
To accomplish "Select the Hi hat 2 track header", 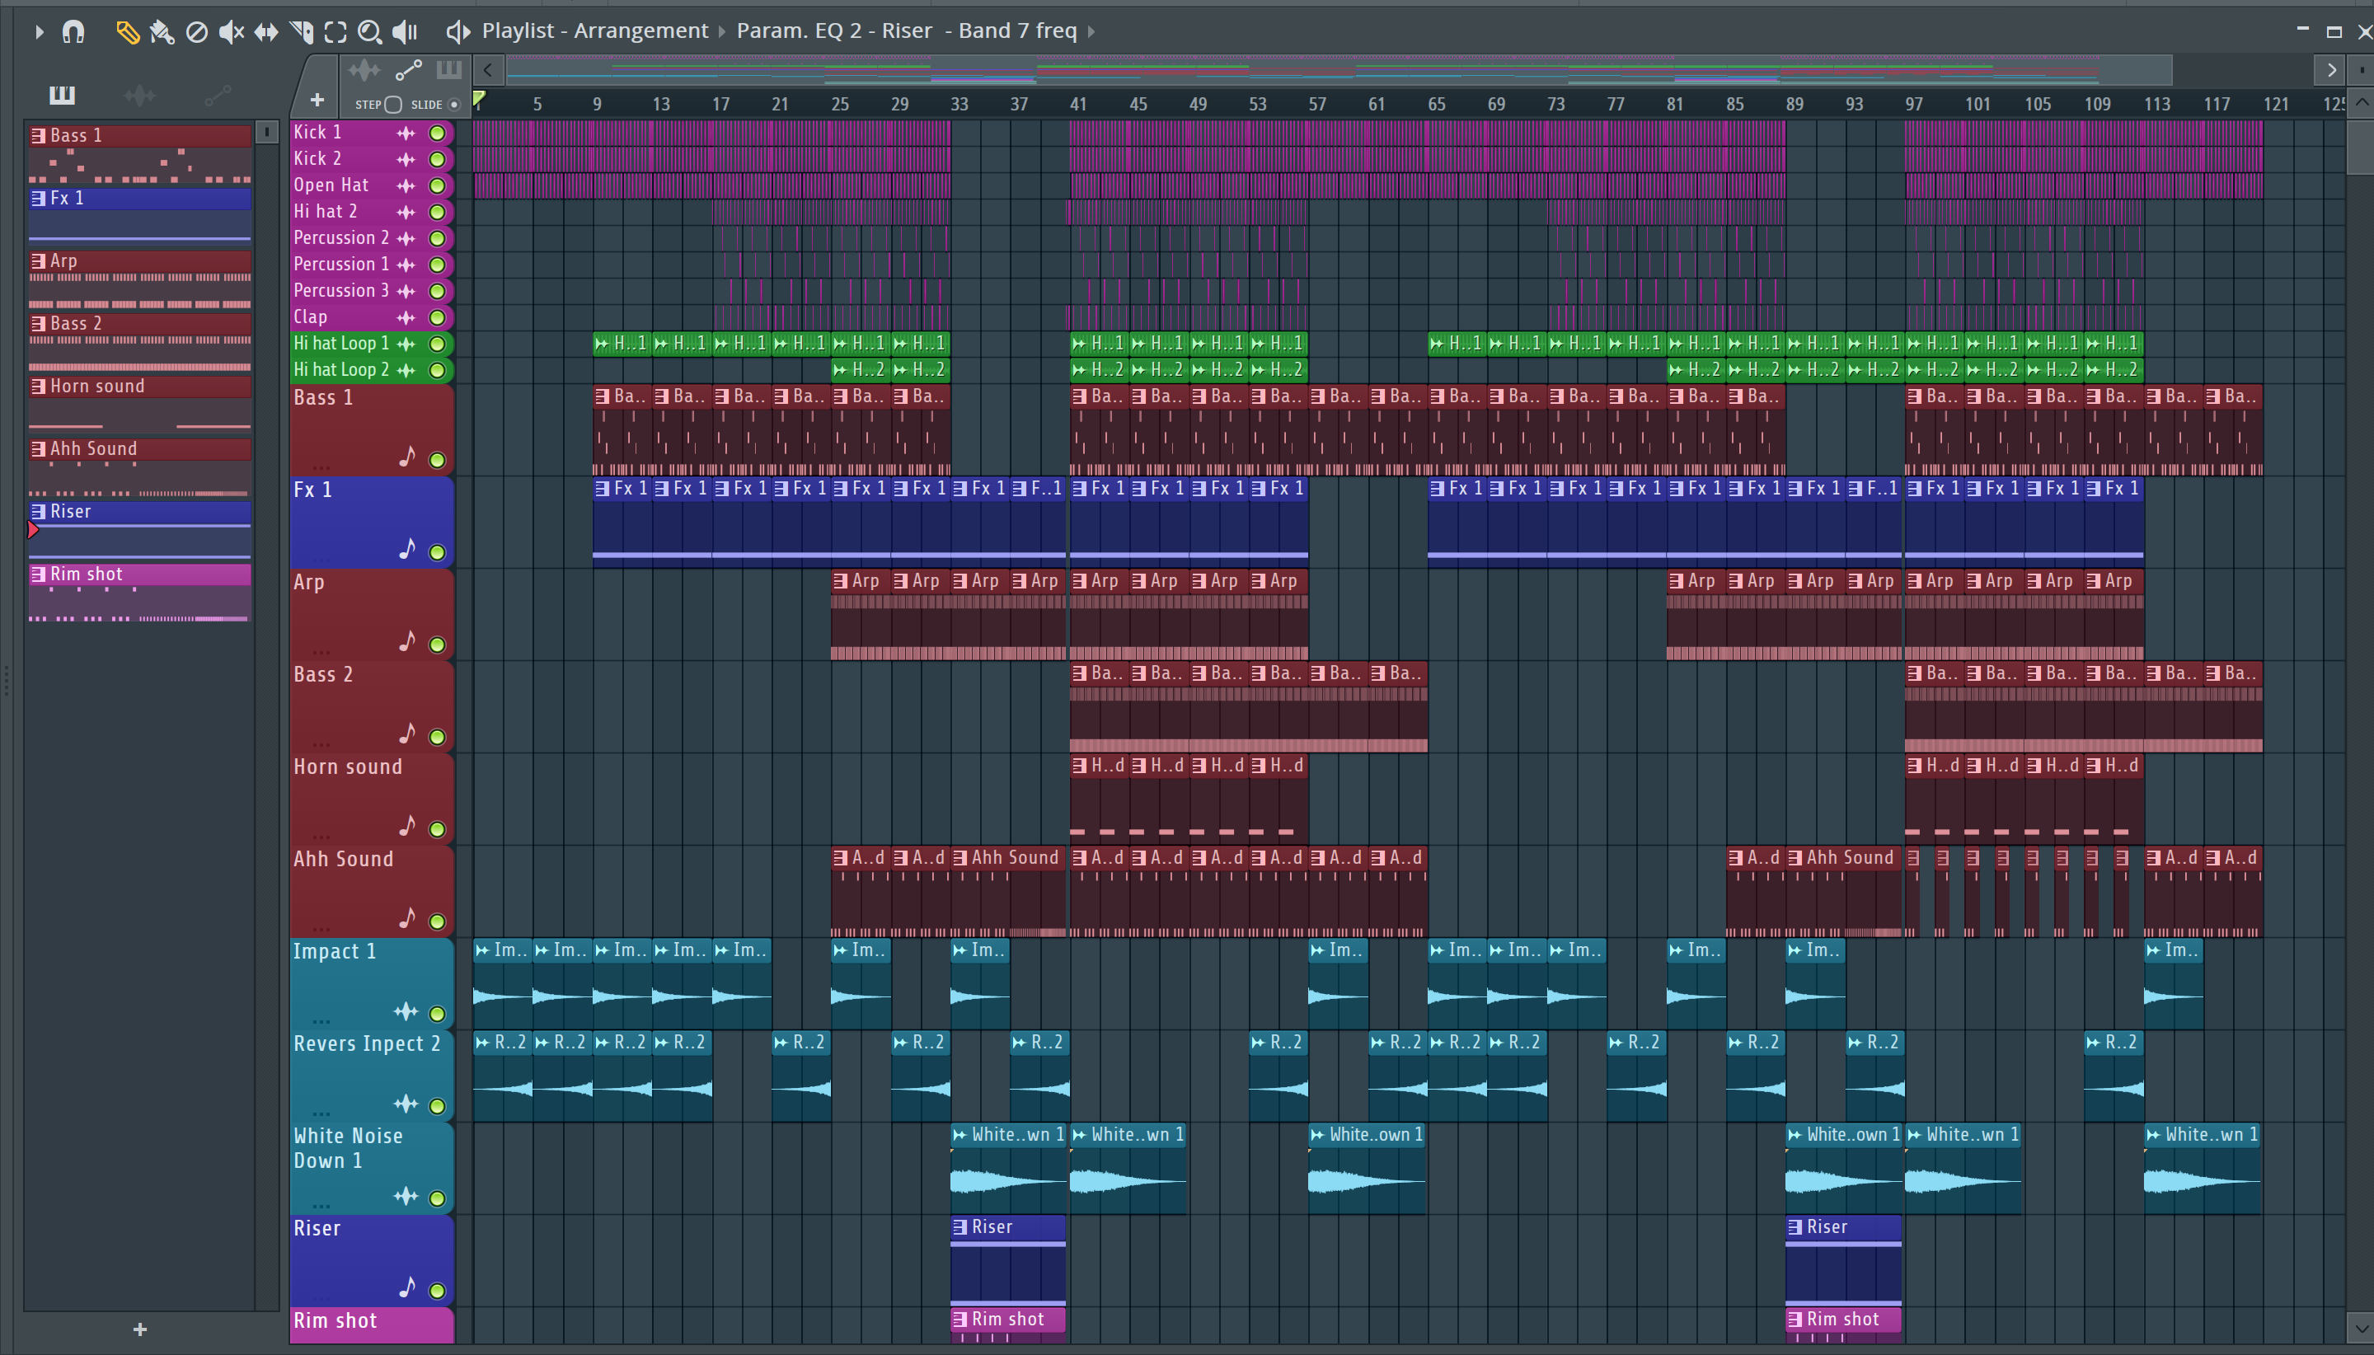I will [x=371, y=212].
